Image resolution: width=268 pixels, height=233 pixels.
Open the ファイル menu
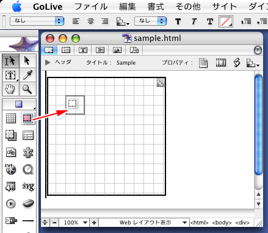91,7
